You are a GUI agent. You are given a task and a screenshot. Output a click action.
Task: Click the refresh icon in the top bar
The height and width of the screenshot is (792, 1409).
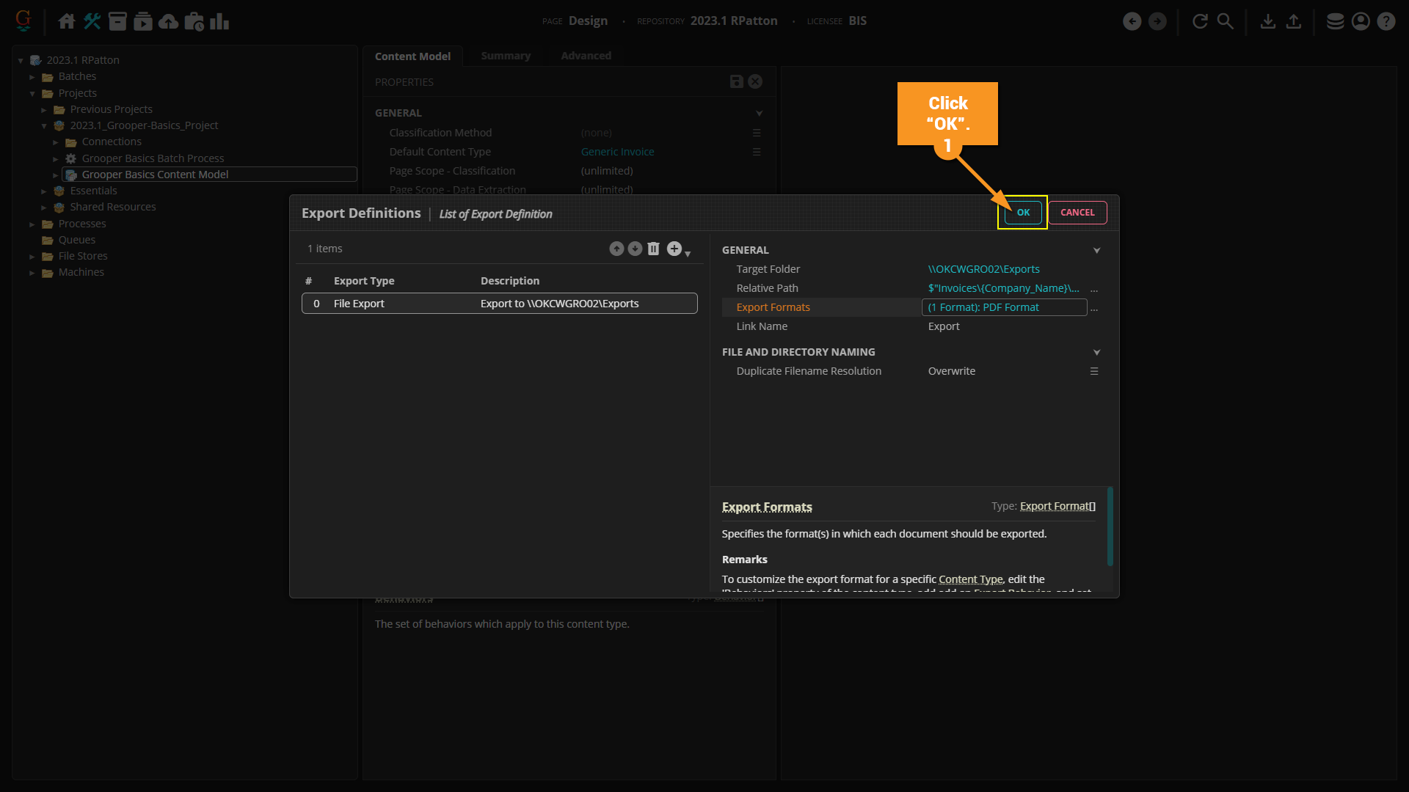tap(1200, 21)
